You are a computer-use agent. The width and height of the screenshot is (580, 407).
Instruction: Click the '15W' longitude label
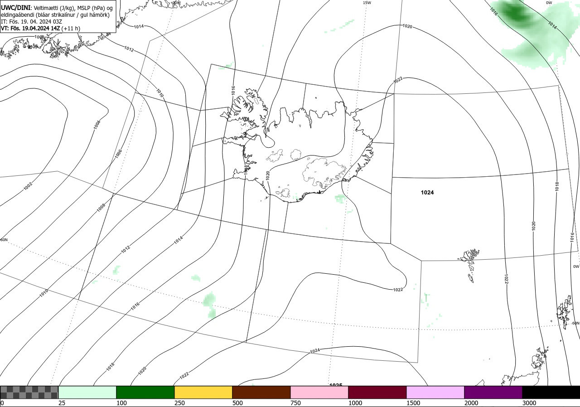[x=367, y=3]
